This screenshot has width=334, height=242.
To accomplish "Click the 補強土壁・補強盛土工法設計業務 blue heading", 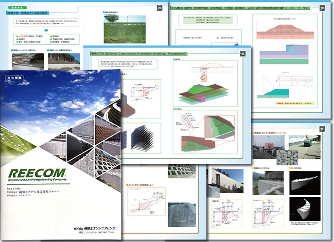I will [x=28, y=13].
